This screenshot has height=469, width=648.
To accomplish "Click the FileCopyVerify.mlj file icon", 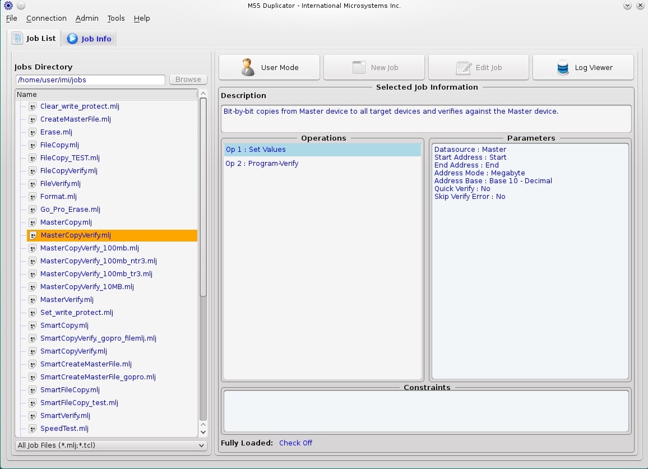I will click(33, 171).
